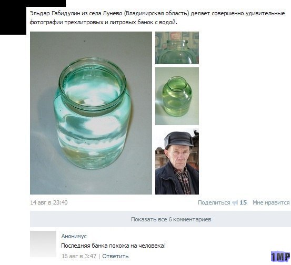Viewport: 291px width, 265px height.
Task: Click the share count 15
Action: 243,202
